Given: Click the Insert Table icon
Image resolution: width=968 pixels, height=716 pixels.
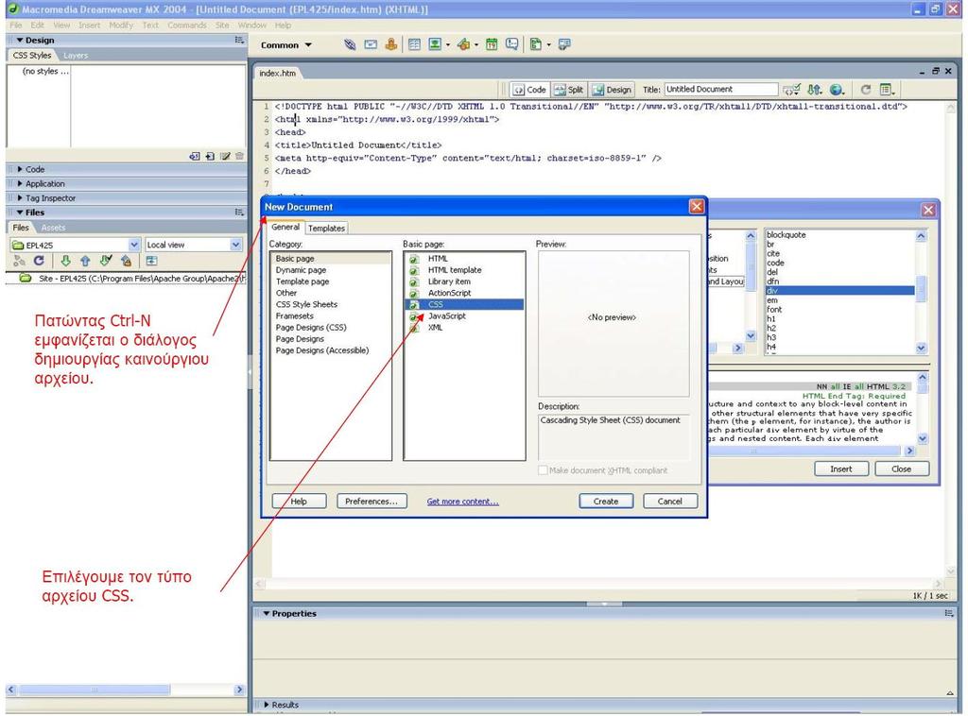Looking at the screenshot, I should [x=414, y=44].
